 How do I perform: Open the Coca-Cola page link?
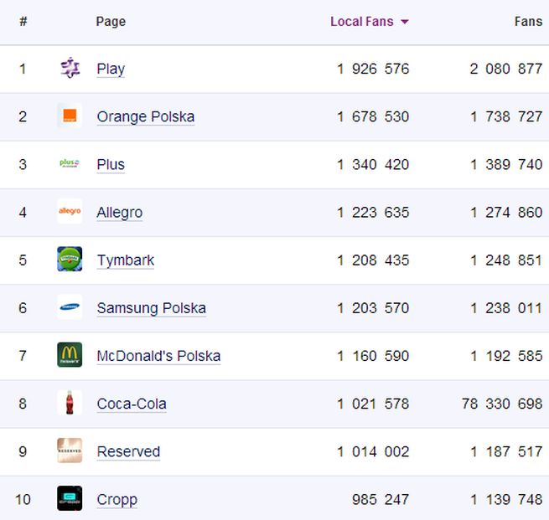tap(132, 404)
